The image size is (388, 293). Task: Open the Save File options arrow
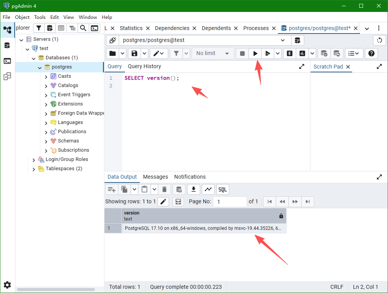(144, 54)
